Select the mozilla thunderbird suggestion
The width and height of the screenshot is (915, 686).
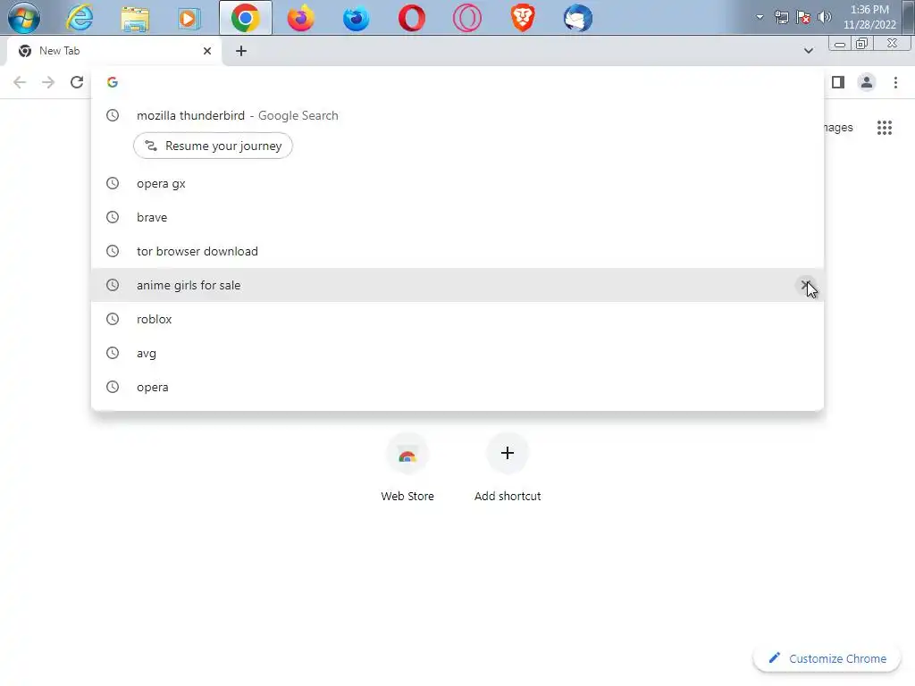[x=457, y=115]
